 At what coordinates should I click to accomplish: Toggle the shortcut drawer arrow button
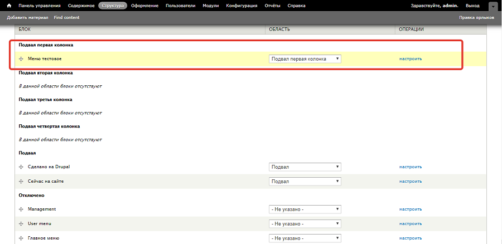(x=493, y=6)
